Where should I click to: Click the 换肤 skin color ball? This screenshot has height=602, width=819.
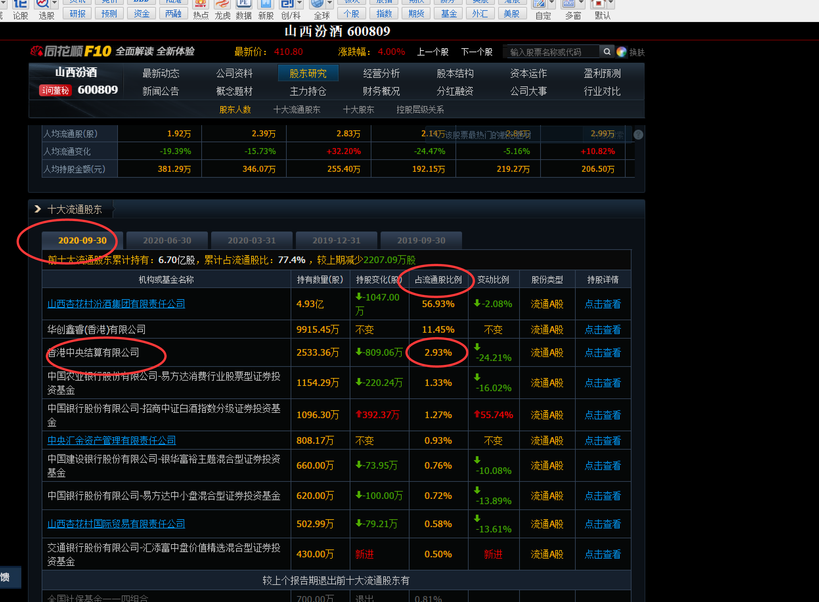(x=622, y=52)
